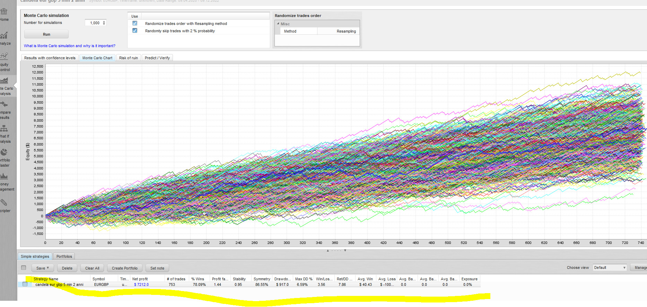647x307 pixels.
Task: Tick checkbox for candela eur gbp strategy
Action: tap(25, 284)
